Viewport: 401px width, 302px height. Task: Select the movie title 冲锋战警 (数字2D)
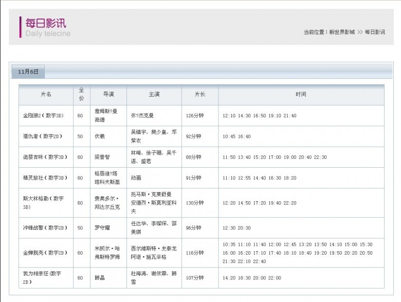(45, 228)
